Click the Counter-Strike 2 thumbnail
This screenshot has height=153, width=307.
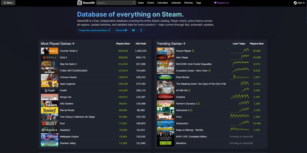pyautogui.click(x=49, y=51)
